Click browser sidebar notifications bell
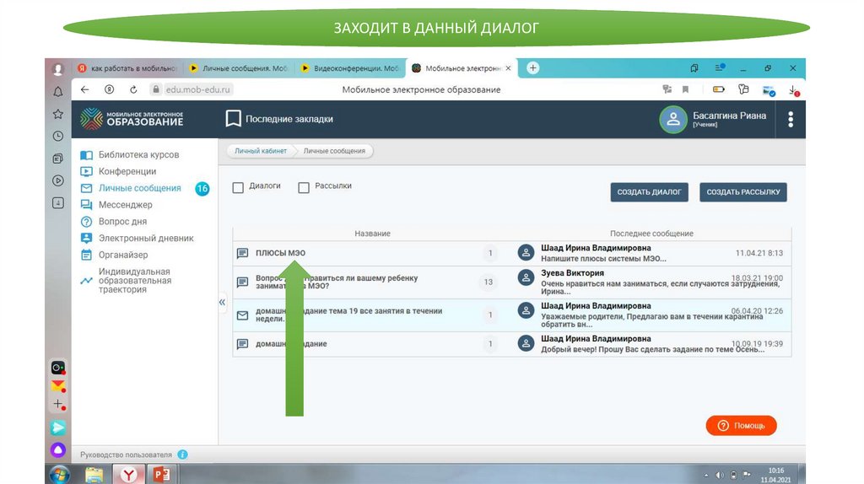This screenshot has width=864, height=484. (58, 91)
